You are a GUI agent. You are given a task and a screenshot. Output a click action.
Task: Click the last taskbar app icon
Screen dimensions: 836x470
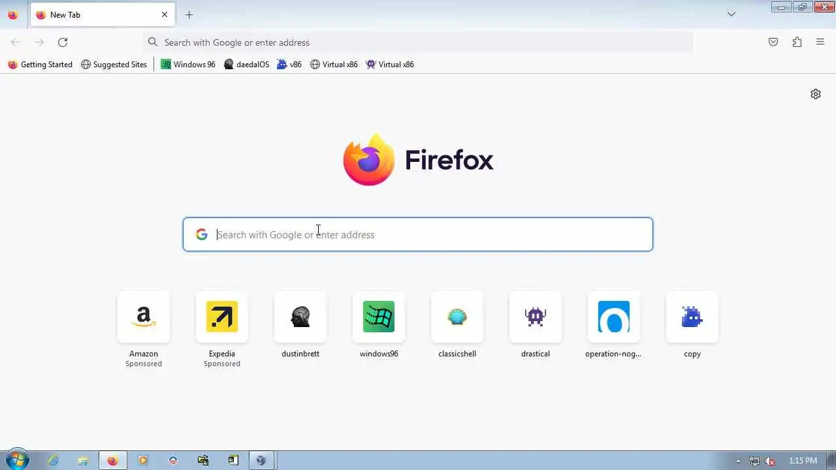261,460
